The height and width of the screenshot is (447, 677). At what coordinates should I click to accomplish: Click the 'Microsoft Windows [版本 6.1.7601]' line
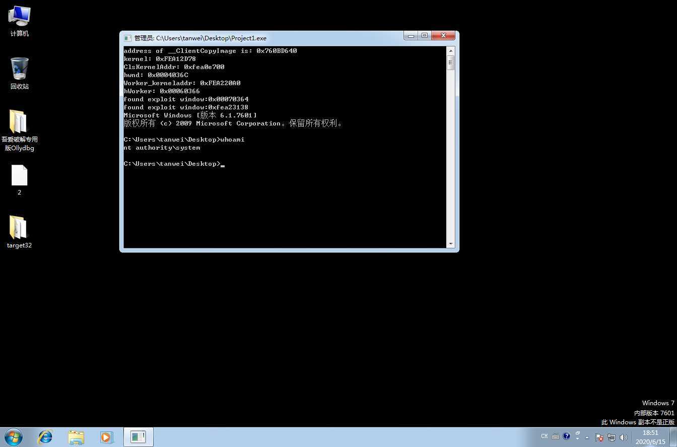point(190,115)
